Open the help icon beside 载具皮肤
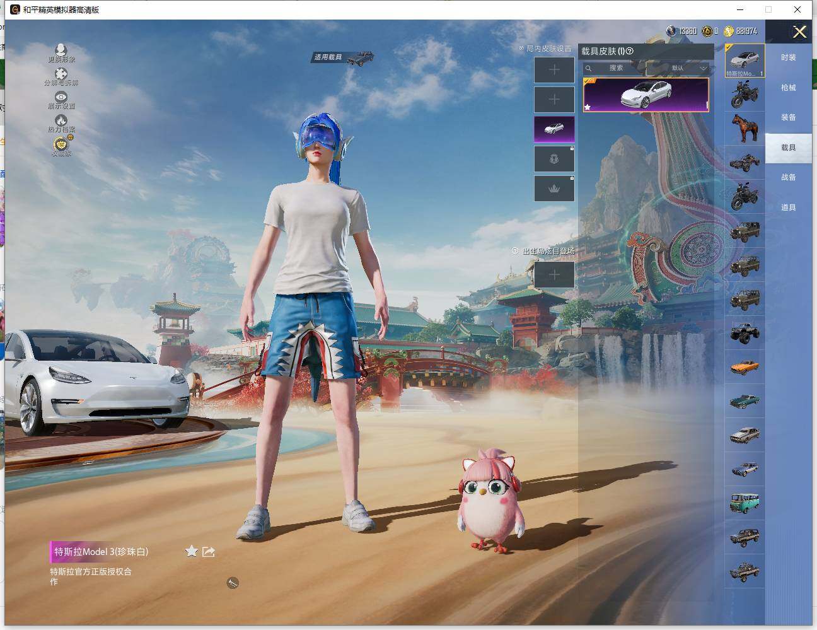The image size is (817, 630). click(629, 51)
